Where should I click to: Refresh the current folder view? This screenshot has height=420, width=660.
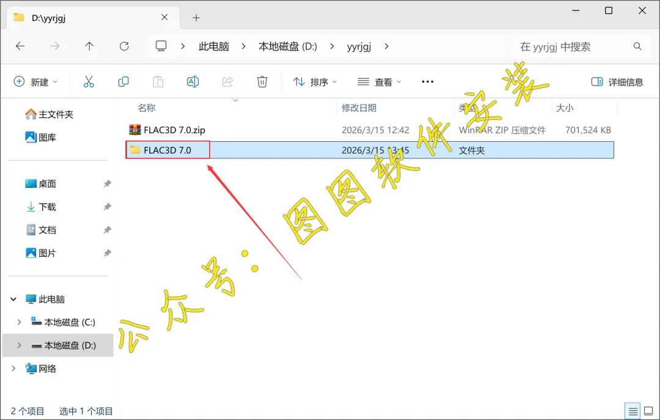coord(124,46)
